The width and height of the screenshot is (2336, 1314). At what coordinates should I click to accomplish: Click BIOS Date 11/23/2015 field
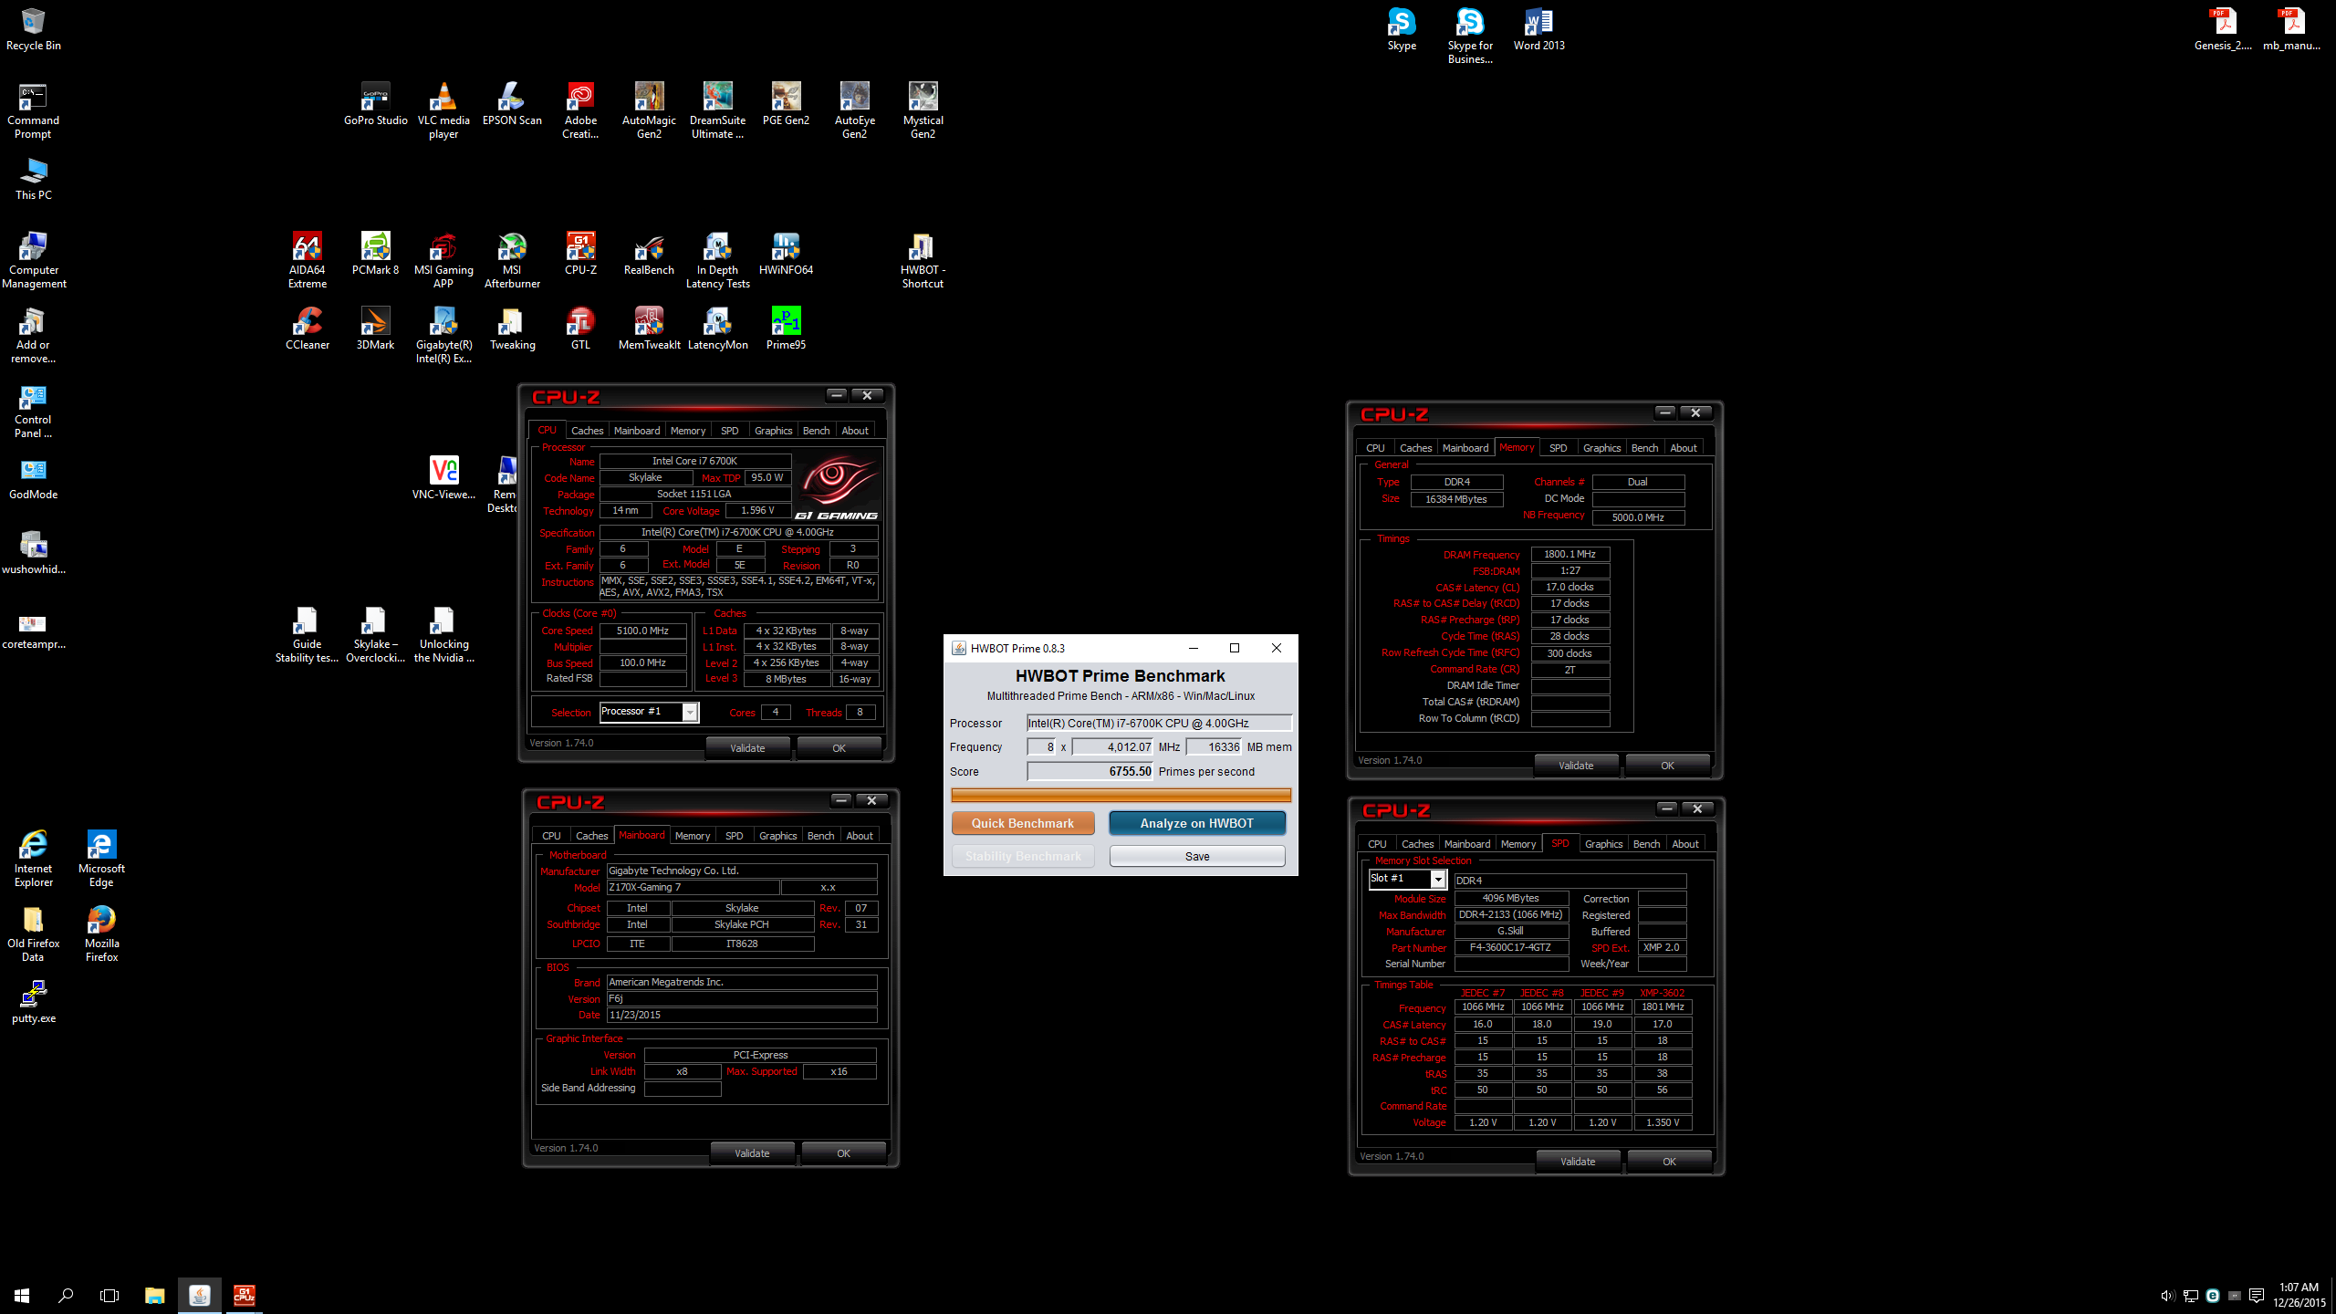[741, 1015]
